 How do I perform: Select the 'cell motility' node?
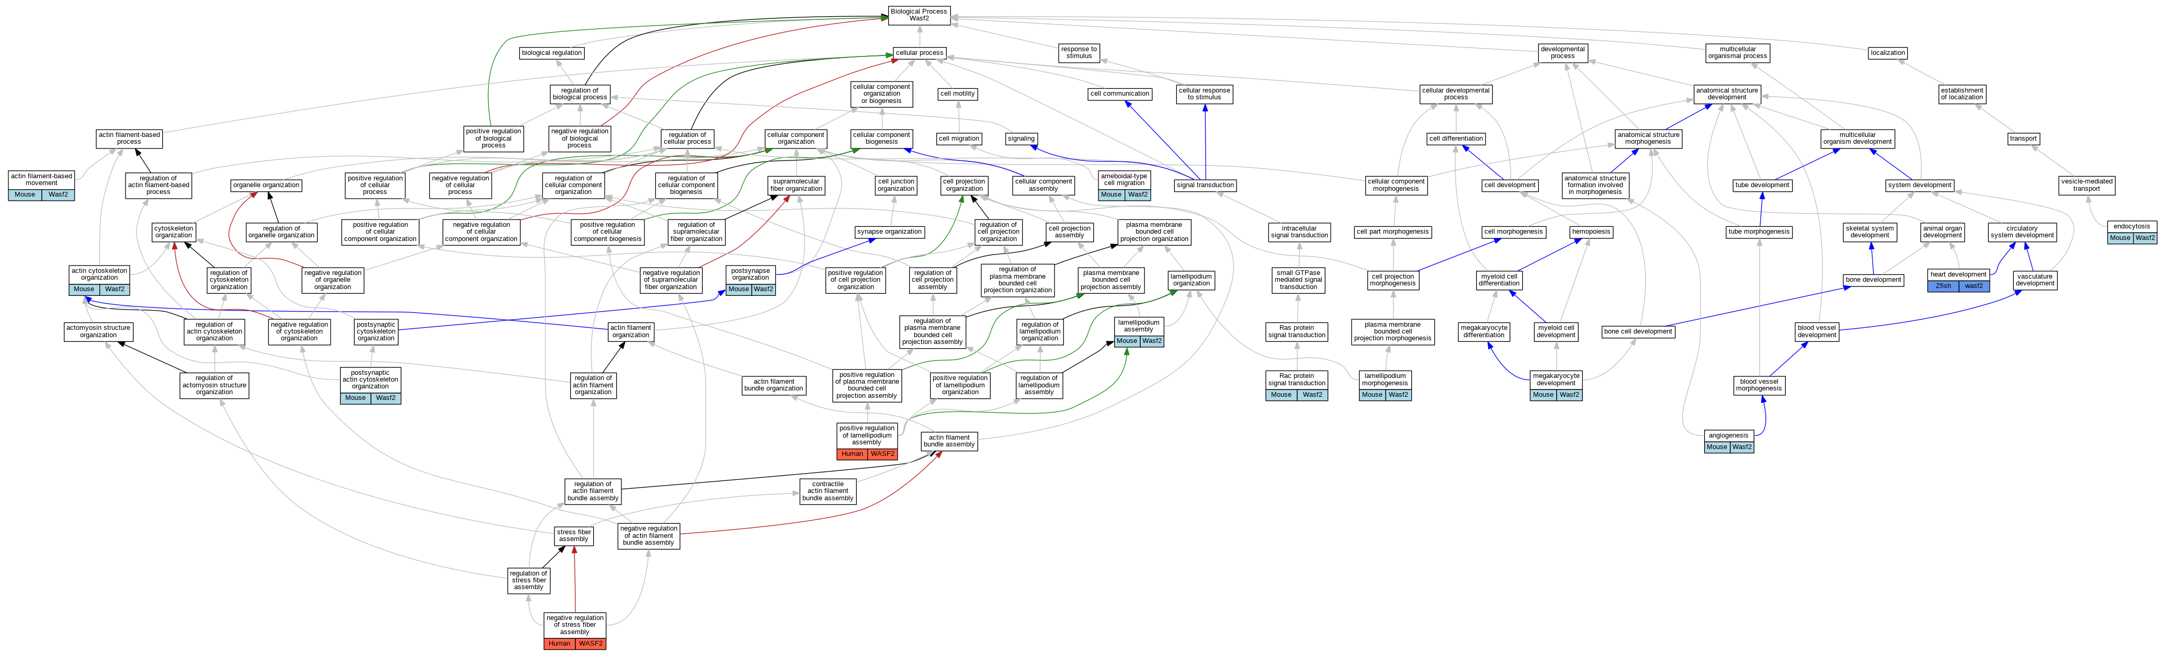pyautogui.click(x=957, y=94)
